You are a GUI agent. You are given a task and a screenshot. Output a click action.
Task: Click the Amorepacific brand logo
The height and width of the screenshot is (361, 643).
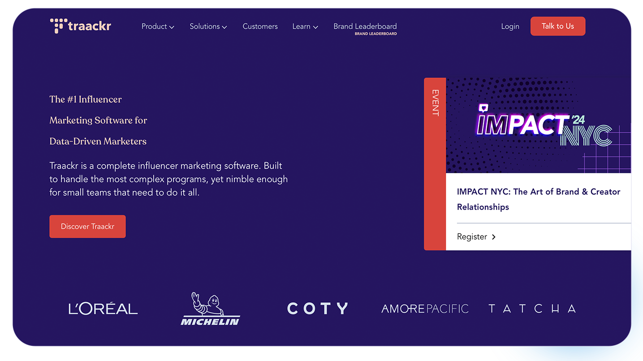[x=425, y=309]
